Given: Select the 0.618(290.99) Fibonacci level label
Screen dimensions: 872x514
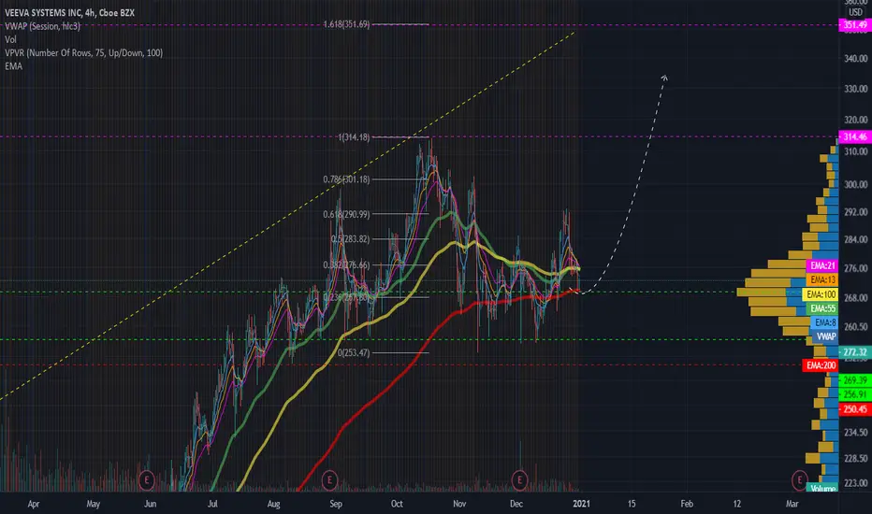Looking at the screenshot, I should click(346, 215).
